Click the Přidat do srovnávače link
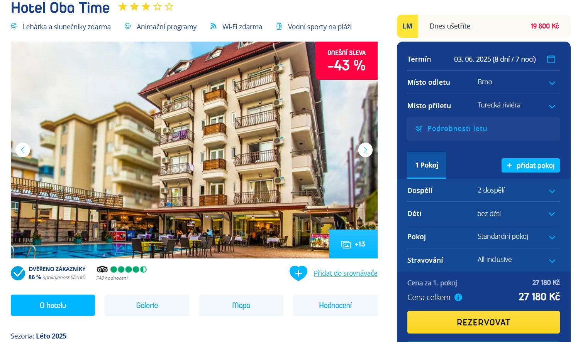This screenshot has width=578, height=342. [346, 273]
